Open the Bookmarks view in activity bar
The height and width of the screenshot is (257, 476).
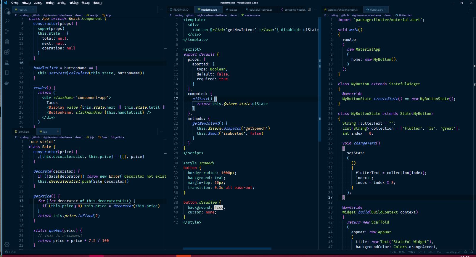[7, 73]
